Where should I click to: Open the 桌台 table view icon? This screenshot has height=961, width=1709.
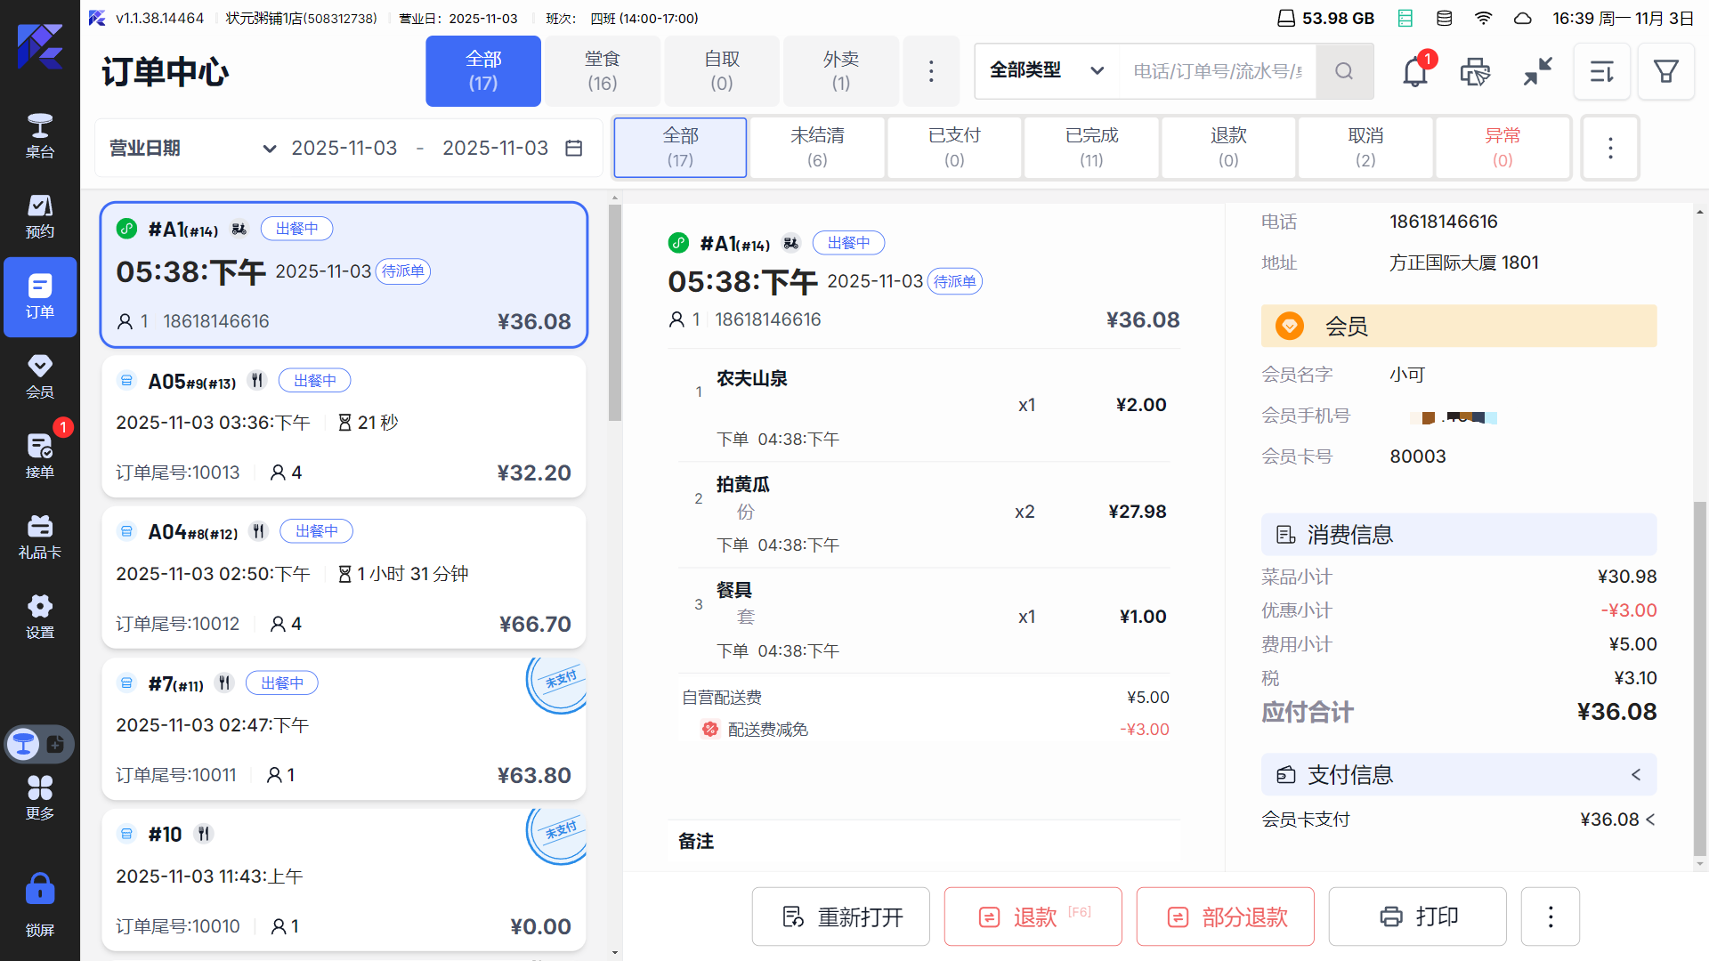(x=39, y=135)
